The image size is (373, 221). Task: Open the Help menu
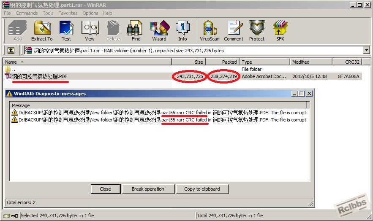coord(108,13)
